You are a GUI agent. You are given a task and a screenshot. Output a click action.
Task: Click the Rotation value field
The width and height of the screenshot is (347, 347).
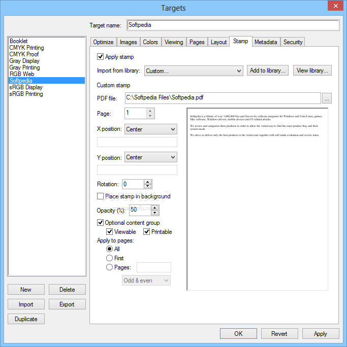(x=133, y=184)
